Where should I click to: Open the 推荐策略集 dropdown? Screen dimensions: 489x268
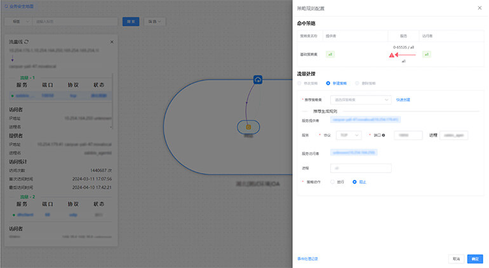361,99
